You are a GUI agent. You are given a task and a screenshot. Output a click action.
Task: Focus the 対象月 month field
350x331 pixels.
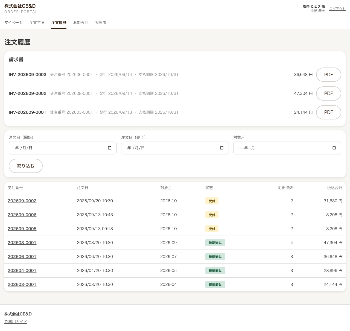287,148
